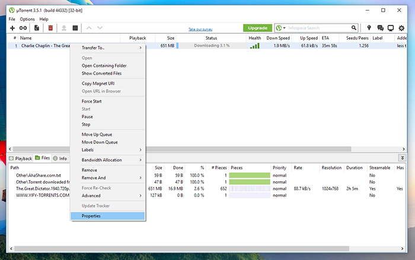Click the remote monitor icon in toolbar

click(391, 28)
